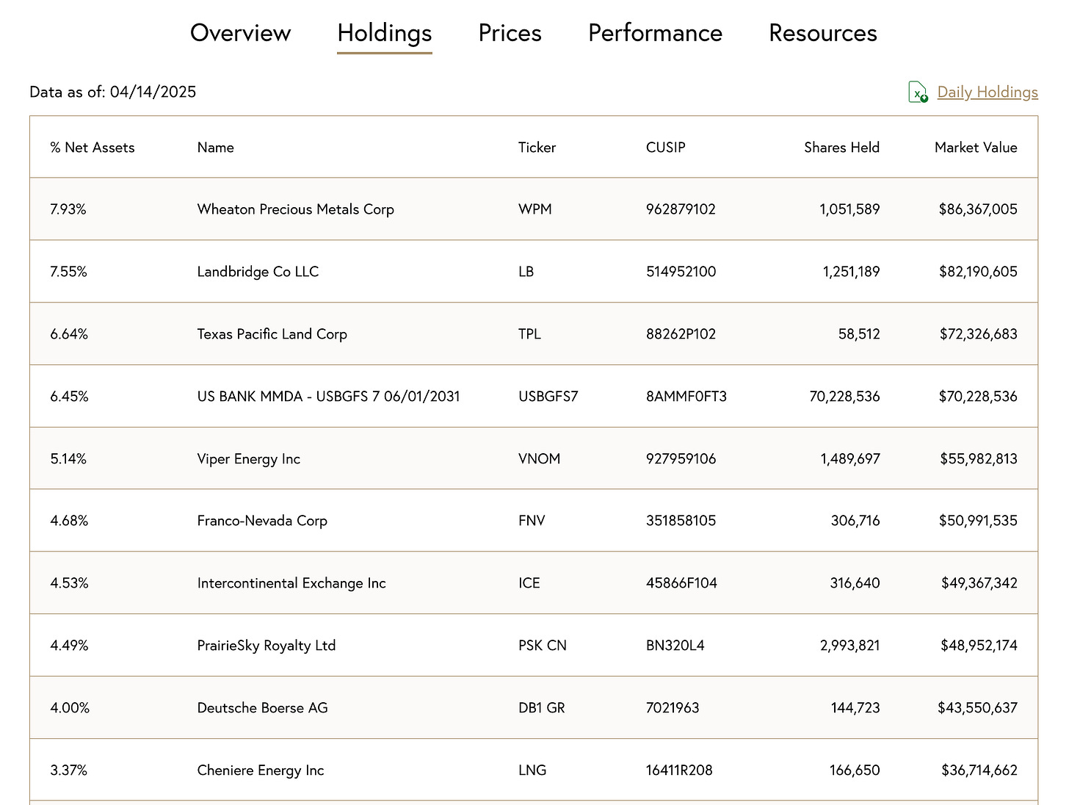Screen dimensions: 1069x805
Task: Click the 4.00% net assets value
Action: 70,708
